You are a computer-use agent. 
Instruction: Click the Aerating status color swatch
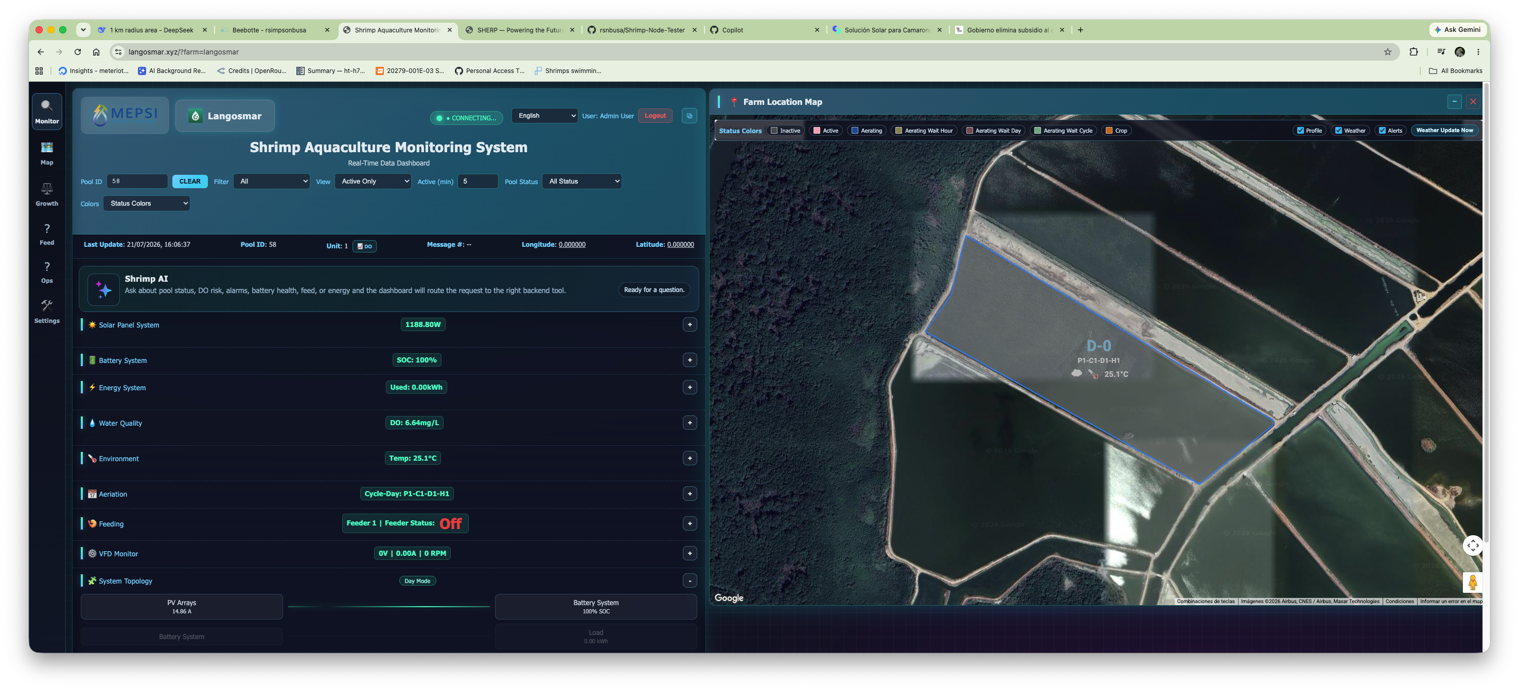point(854,131)
